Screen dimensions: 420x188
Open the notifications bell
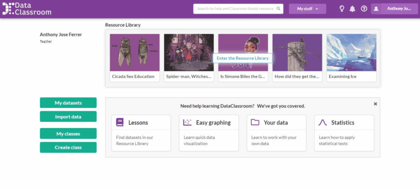tap(352, 9)
